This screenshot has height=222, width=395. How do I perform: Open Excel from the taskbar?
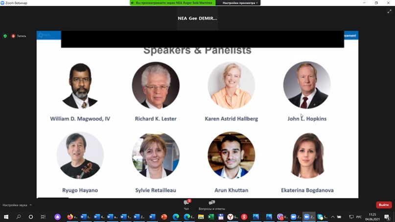pos(211,217)
